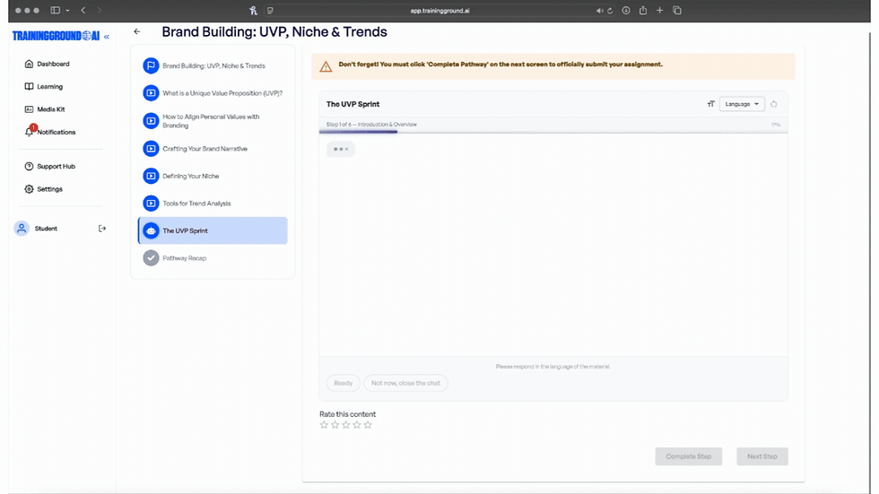The height and width of the screenshot is (494, 879).
Task: Open What is a Unique Value Proposition step
Action: tap(222, 93)
